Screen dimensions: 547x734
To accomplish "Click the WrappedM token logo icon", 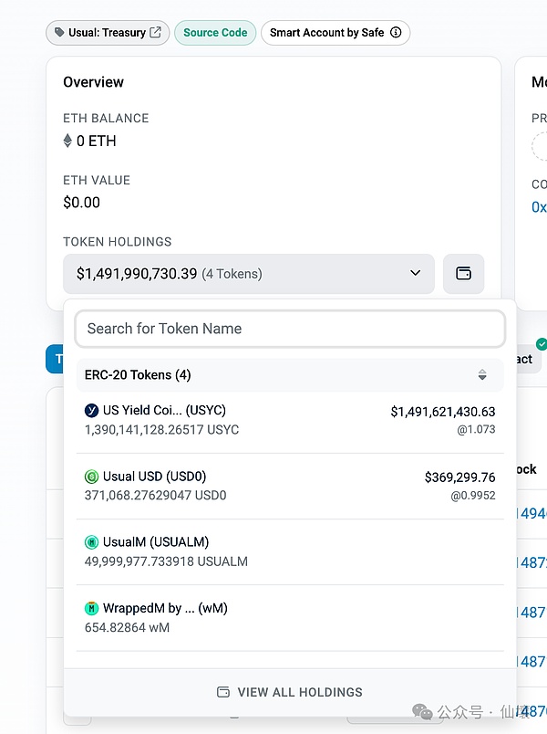I will pyautogui.click(x=91, y=608).
